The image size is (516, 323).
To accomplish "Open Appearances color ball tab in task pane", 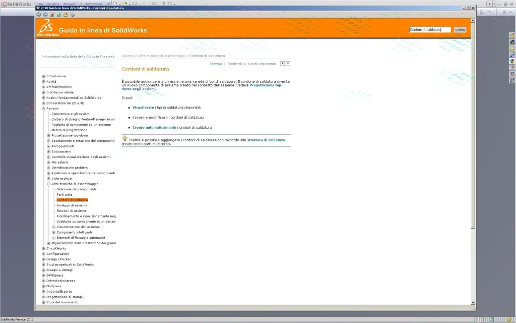I will coord(512,61).
